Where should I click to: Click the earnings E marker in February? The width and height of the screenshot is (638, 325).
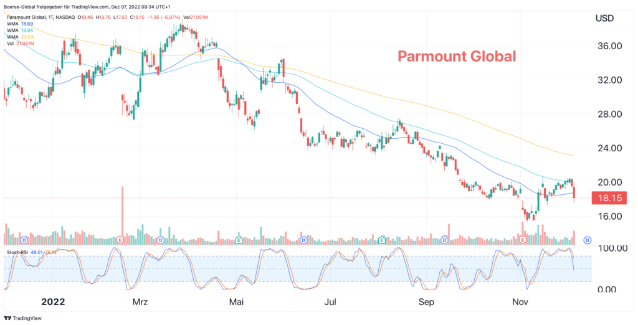[120, 240]
